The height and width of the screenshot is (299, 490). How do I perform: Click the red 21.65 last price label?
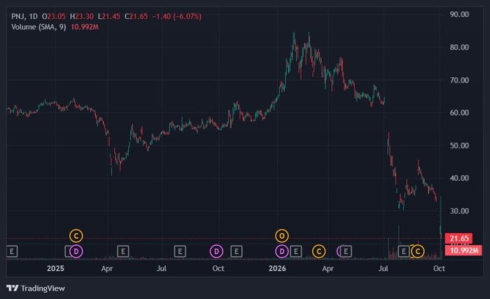[458, 239]
